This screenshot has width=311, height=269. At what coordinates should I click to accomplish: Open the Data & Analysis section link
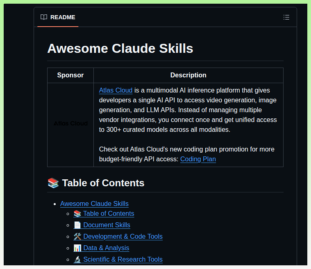click(x=101, y=248)
